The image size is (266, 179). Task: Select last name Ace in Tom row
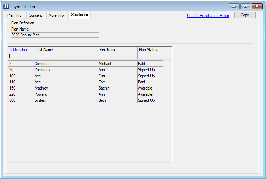pyautogui.click(x=66, y=82)
